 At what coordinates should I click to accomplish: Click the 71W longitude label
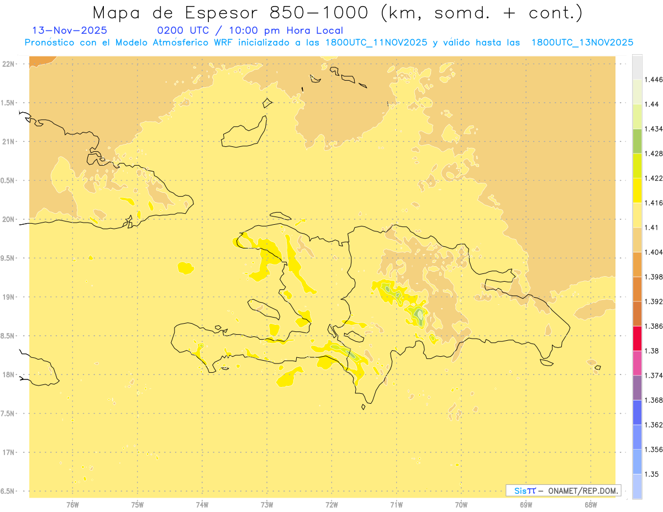coord(396,504)
